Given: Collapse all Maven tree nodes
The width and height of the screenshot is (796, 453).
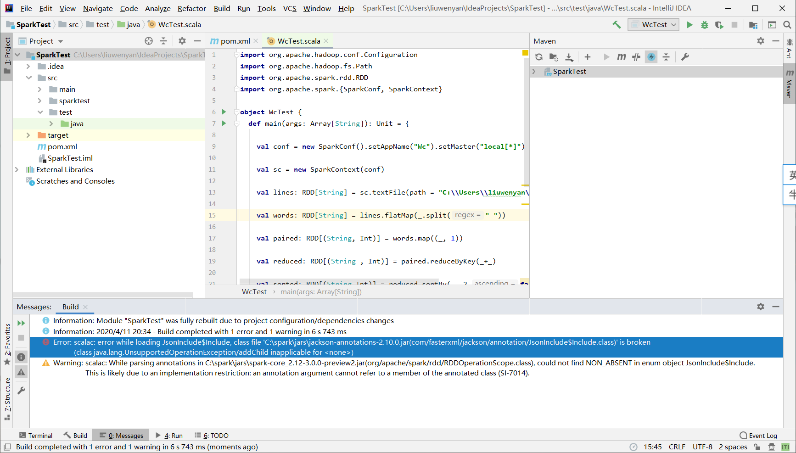Looking at the screenshot, I should pos(666,57).
